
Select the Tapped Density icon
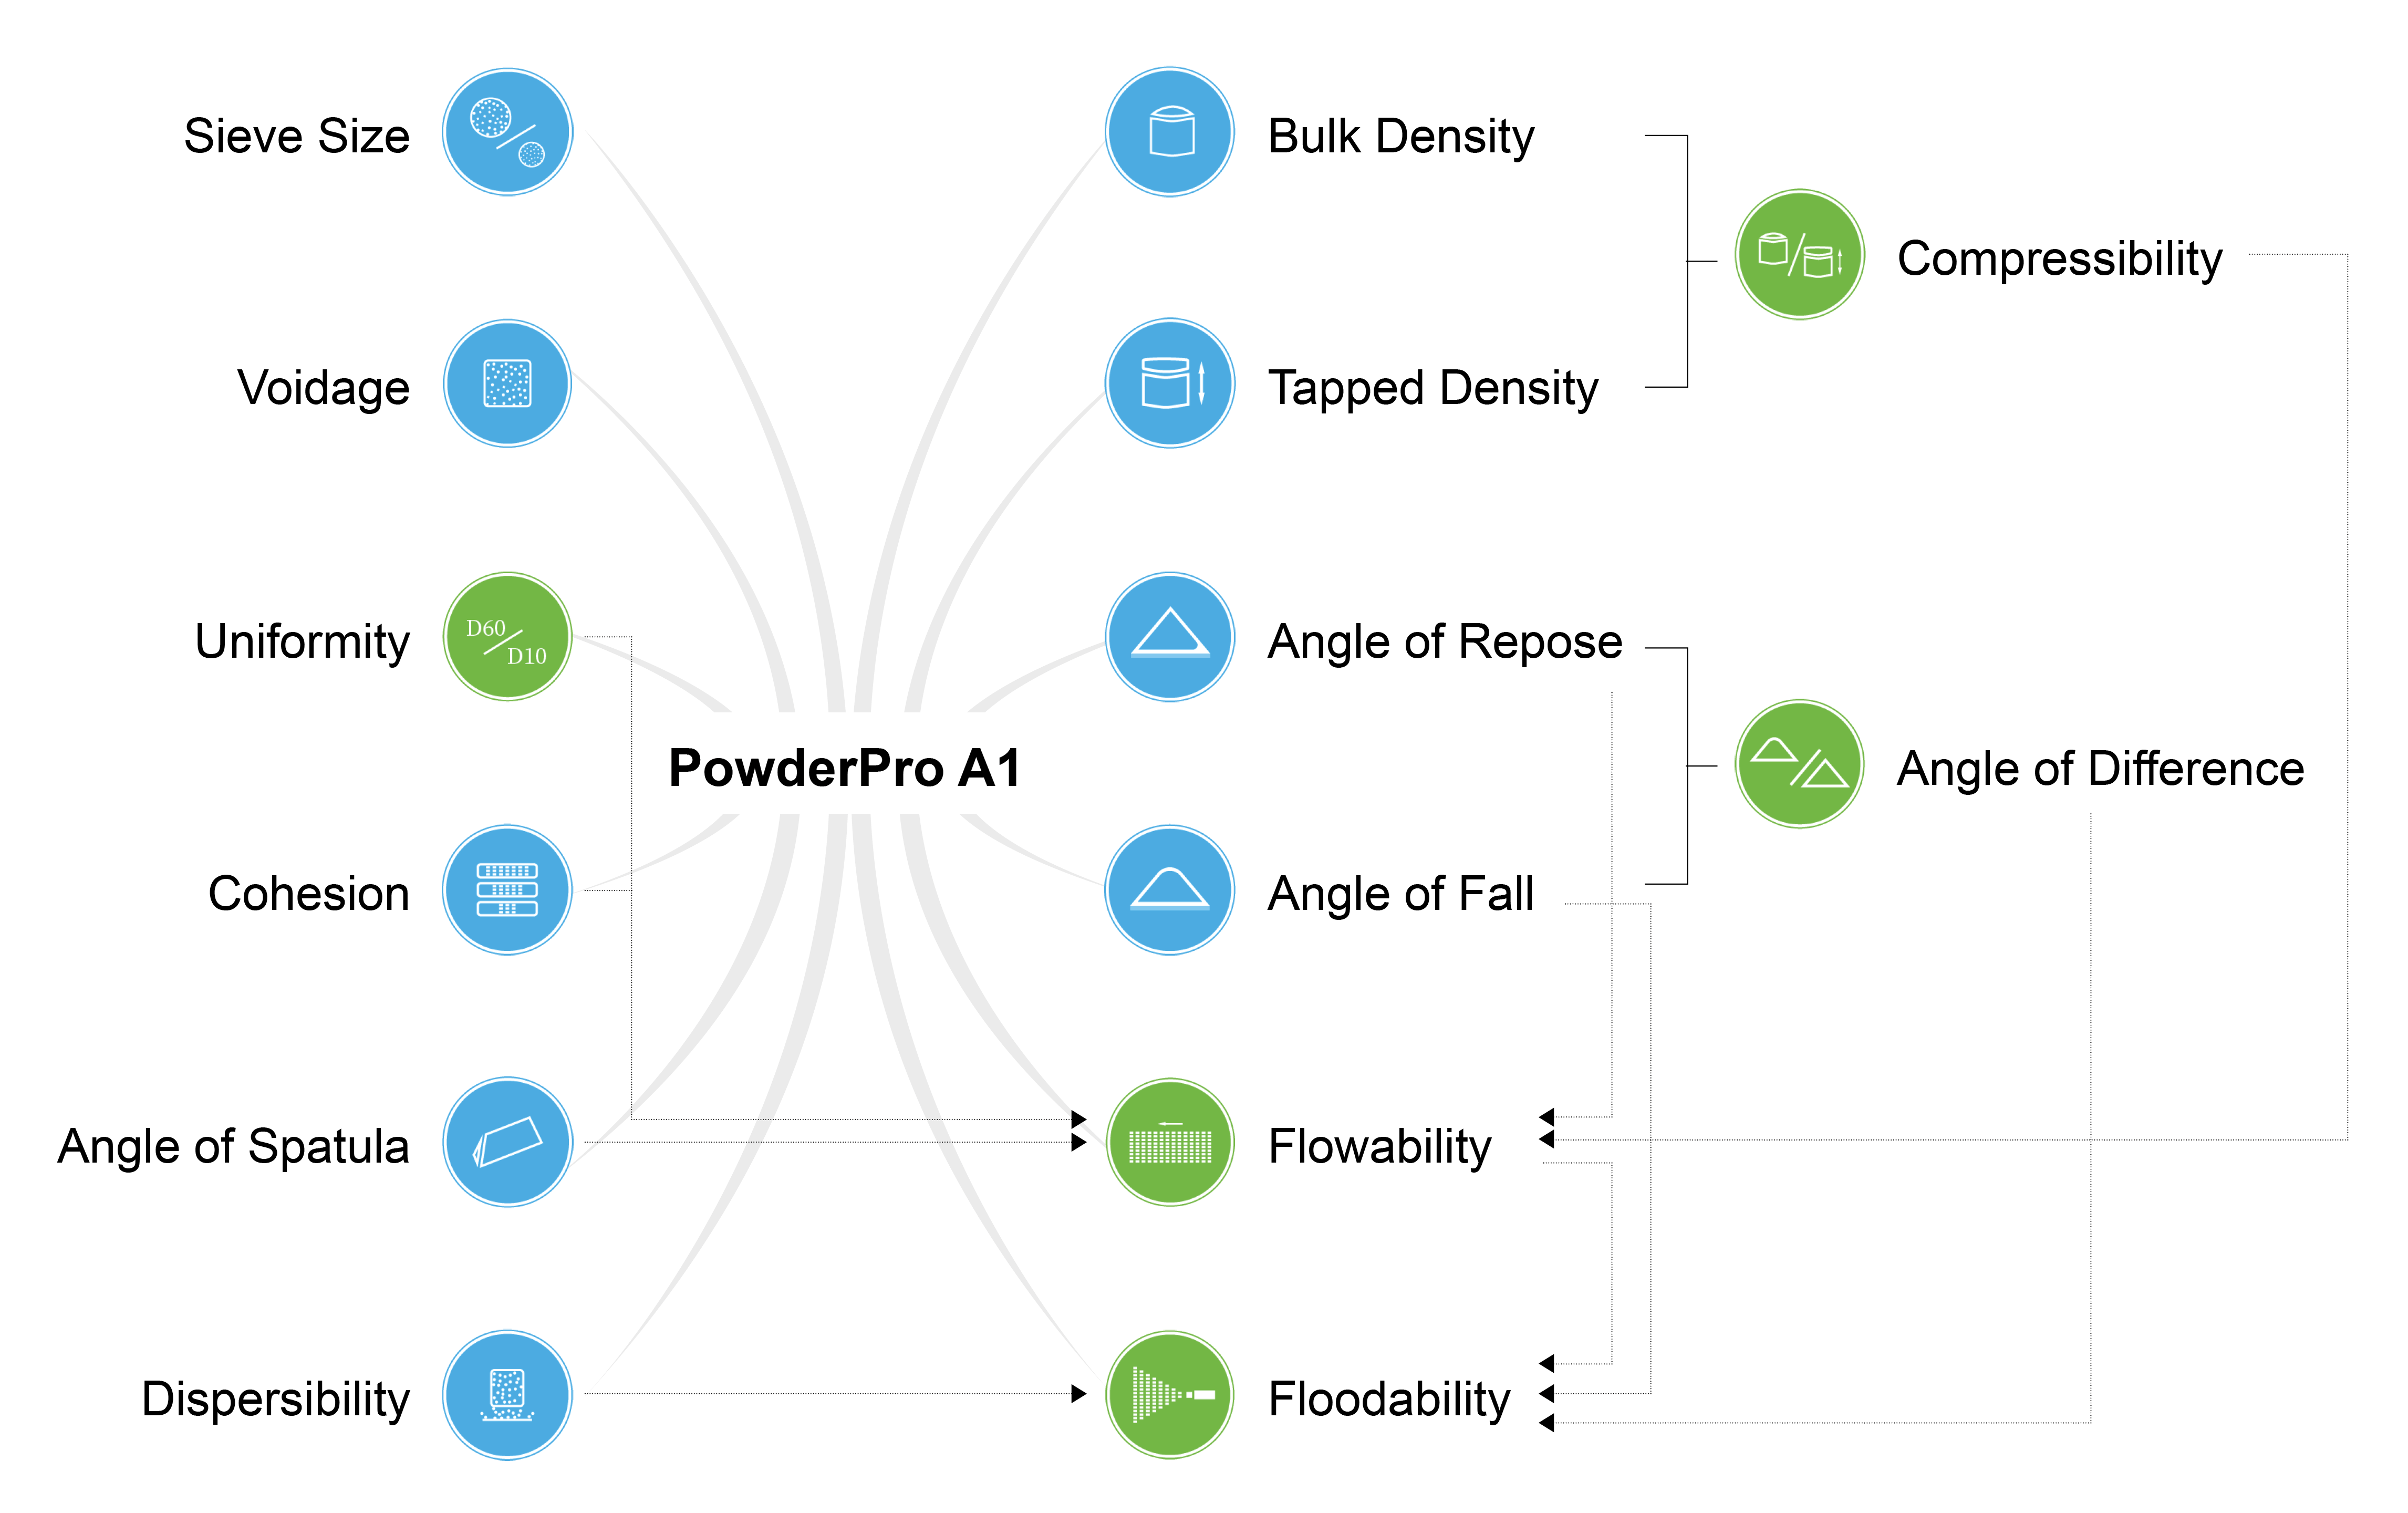(1170, 384)
